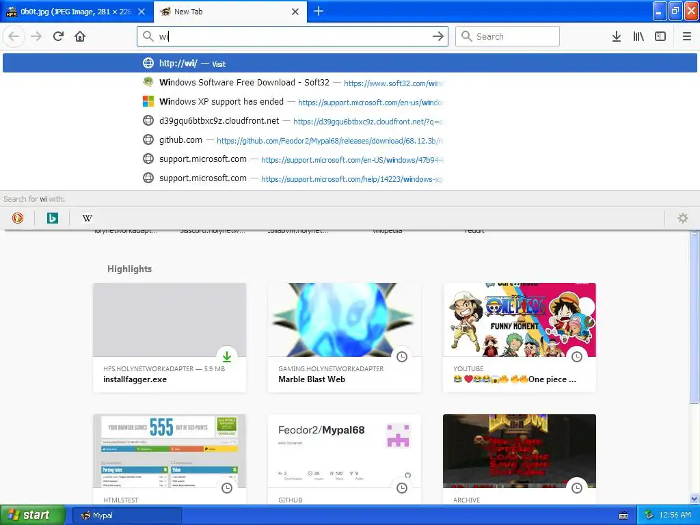Click the clock icon on the One piece card
This screenshot has width=700, height=525.
pos(577,357)
